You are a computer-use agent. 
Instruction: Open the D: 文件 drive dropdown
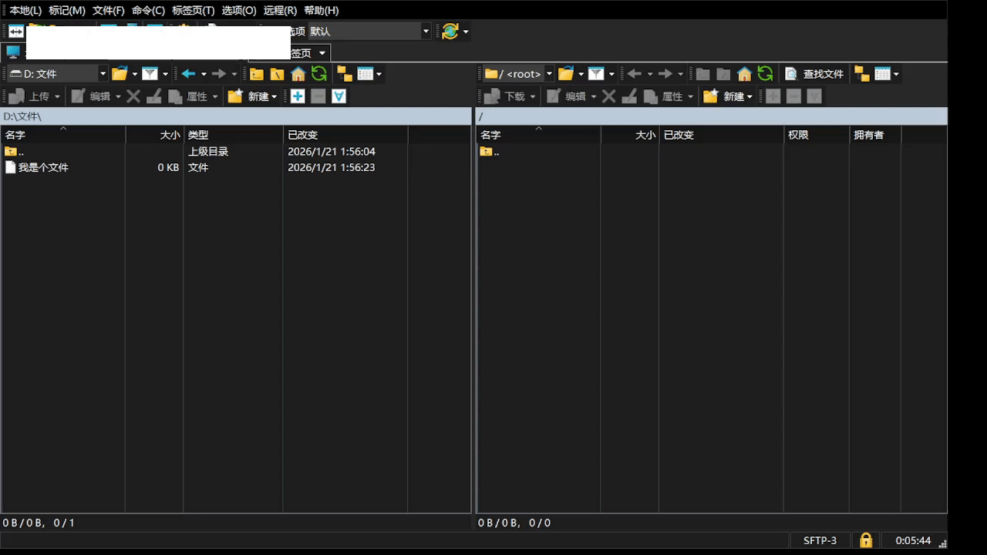tap(103, 74)
